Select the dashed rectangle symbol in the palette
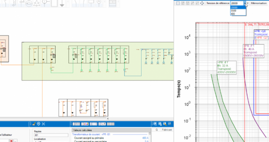This screenshot has width=269, height=142. [54, 3]
